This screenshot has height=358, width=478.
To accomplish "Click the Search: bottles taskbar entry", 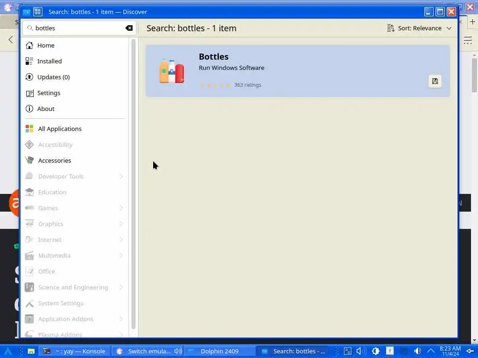I will [293, 351].
